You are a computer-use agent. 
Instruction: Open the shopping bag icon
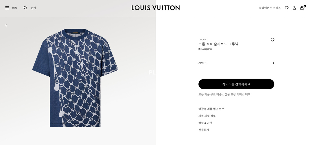coord(302,8)
